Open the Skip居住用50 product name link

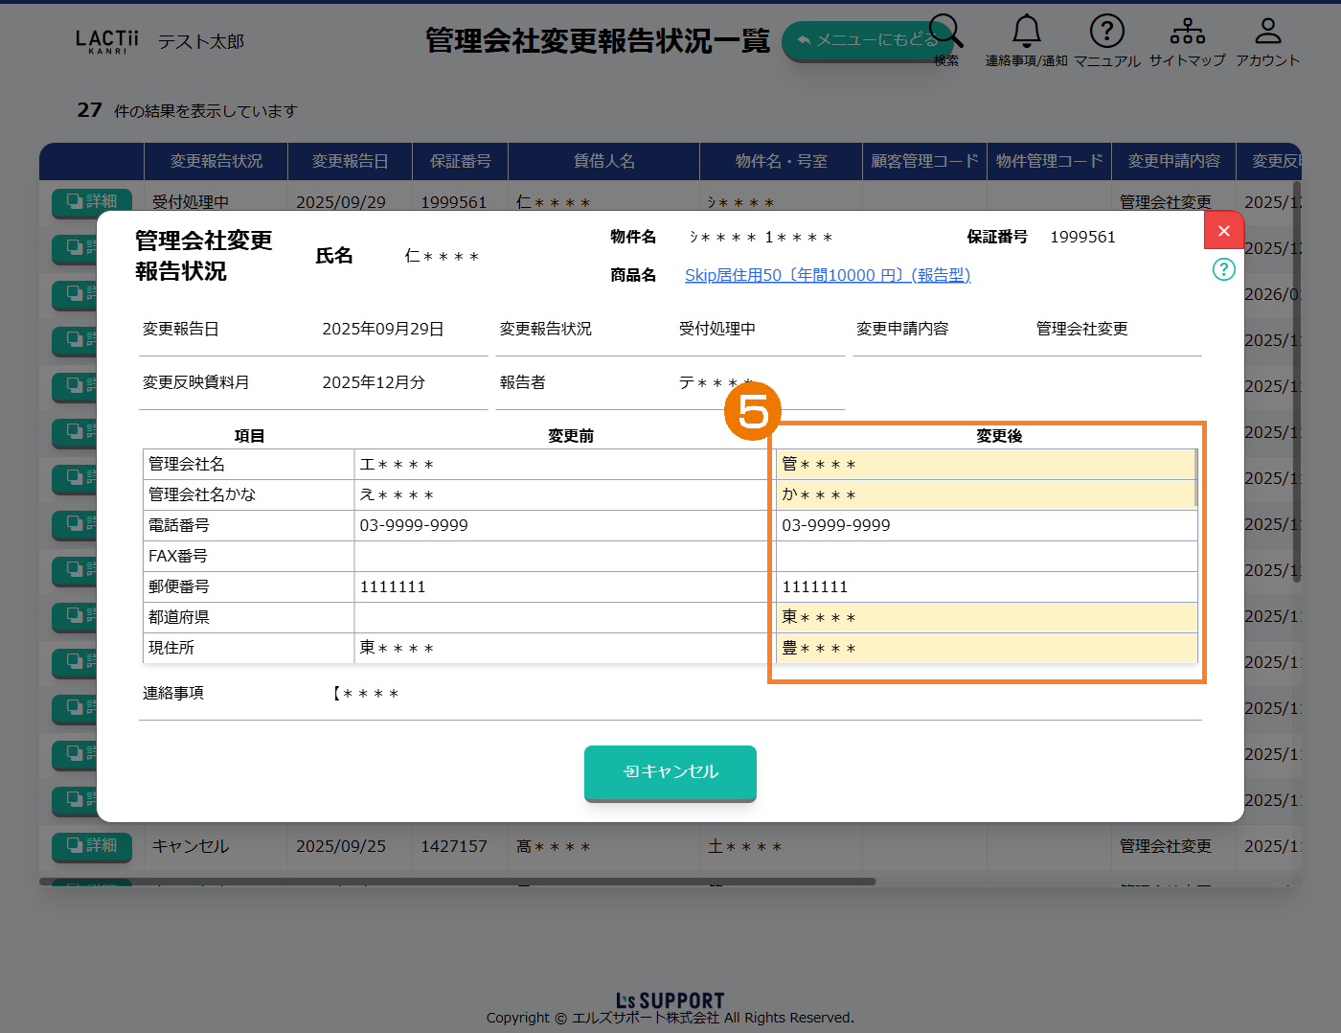click(827, 275)
